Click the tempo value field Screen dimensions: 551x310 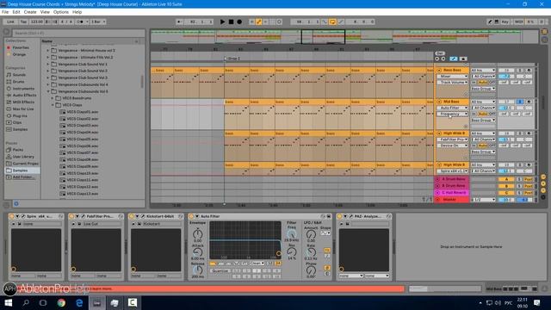pos(36,22)
